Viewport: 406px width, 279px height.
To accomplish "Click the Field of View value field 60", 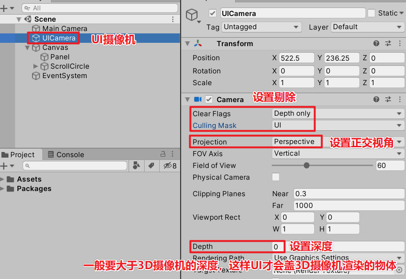I will coord(390,166).
